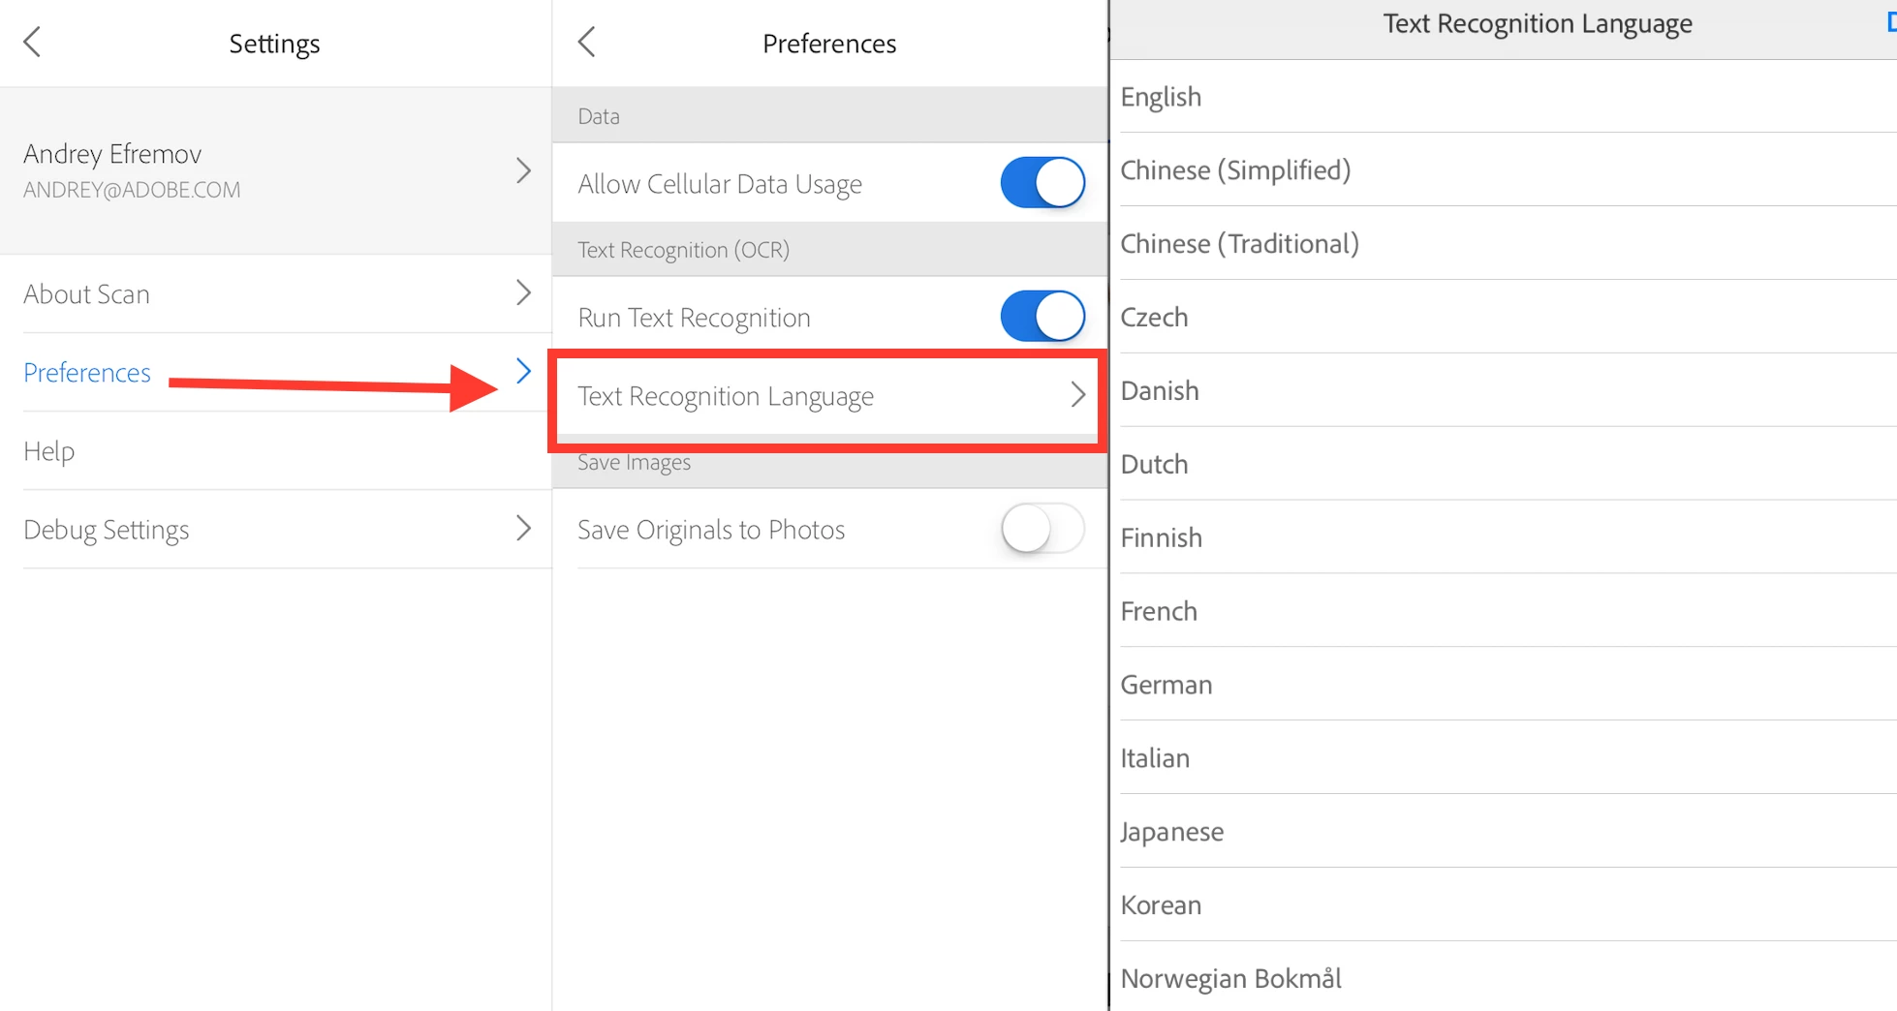Open Debug Settings chevron arrow
Image resolution: width=1897 pixels, height=1011 pixels.
tap(523, 528)
